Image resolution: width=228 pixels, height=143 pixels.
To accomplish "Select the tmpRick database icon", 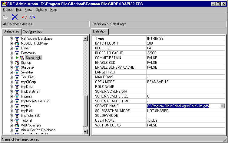I will pos(17,111).
